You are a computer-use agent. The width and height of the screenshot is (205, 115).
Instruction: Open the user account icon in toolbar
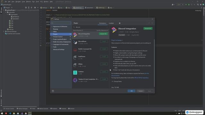point(173,4)
